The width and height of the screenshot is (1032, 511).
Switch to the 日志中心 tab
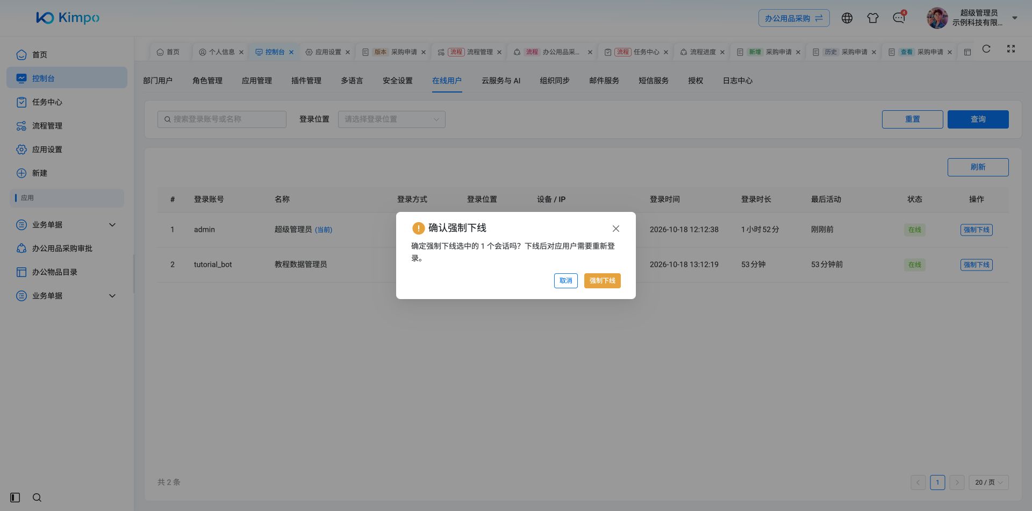[737, 80]
